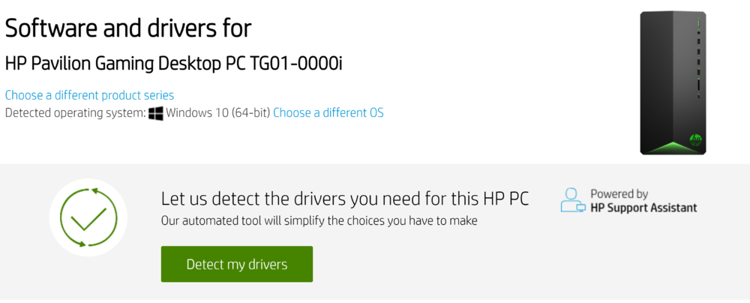750x303 pixels.
Task: Click the Powered by label
Action: tap(619, 193)
